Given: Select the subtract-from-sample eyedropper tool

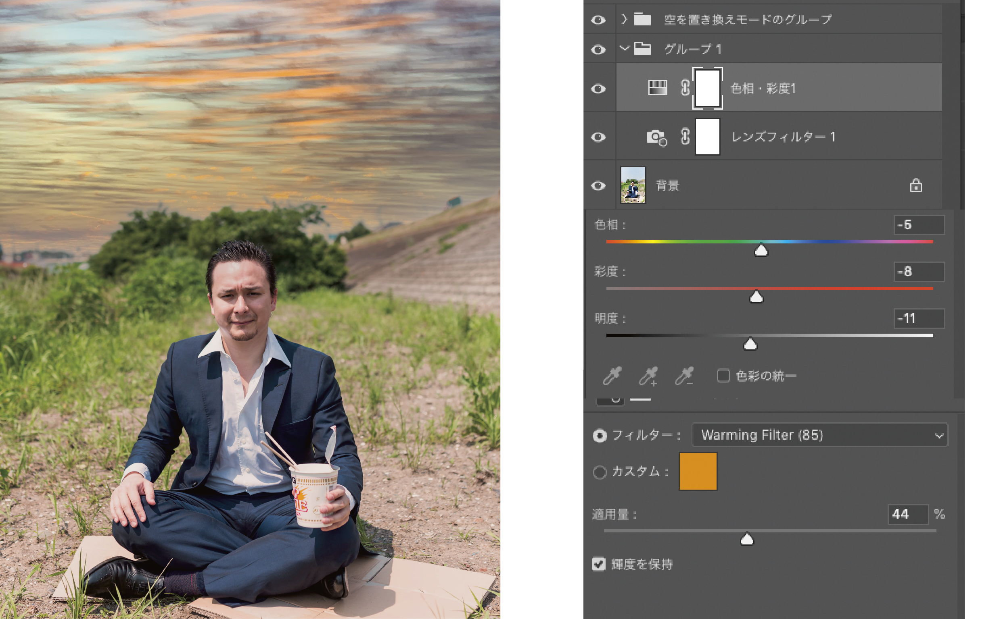Looking at the screenshot, I should tap(684, 376).
